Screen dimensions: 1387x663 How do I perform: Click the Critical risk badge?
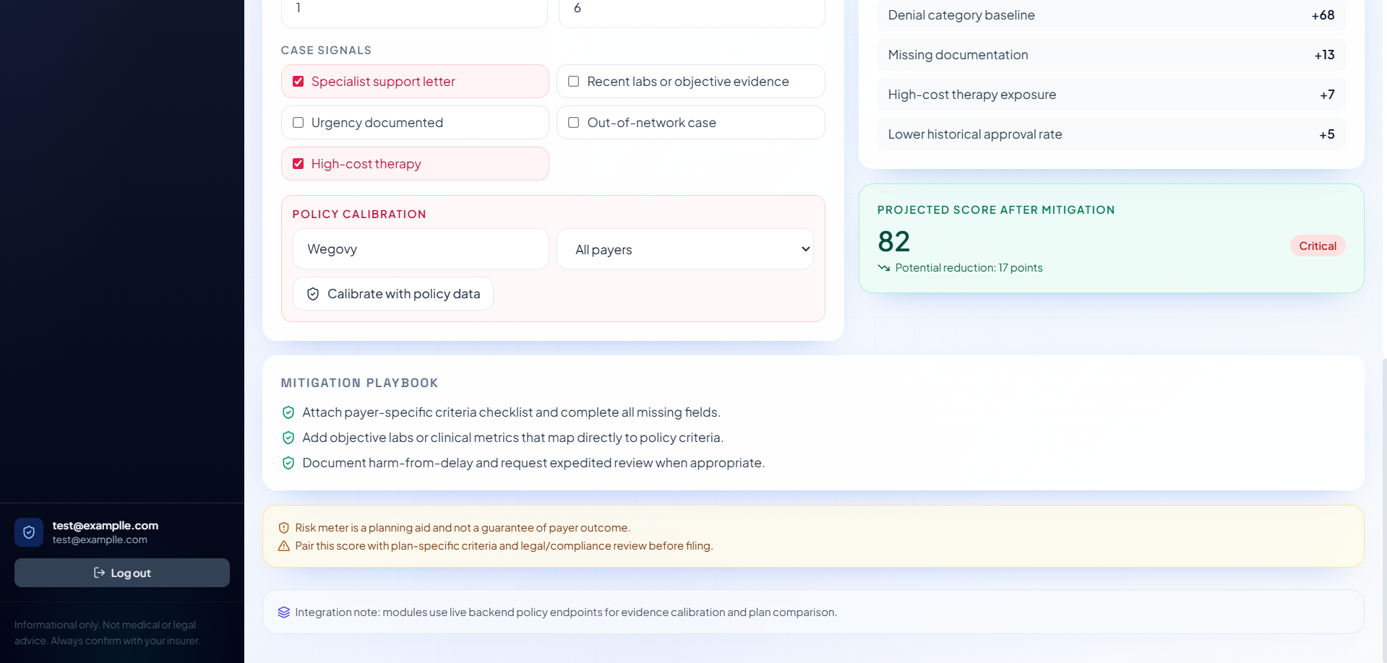pyautogui.click(x=1318, y=246)
